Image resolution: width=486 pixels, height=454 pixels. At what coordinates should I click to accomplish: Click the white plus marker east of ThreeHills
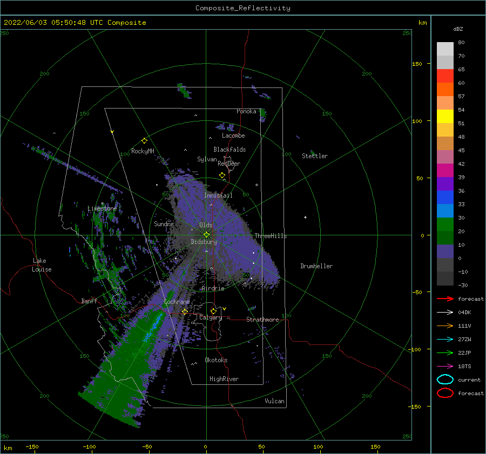tap(305, 217)
